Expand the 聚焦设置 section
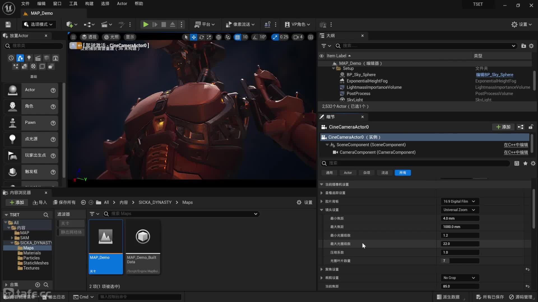Image resolution: width=538 pixels, height=302 pixels. tap(321, 270)
